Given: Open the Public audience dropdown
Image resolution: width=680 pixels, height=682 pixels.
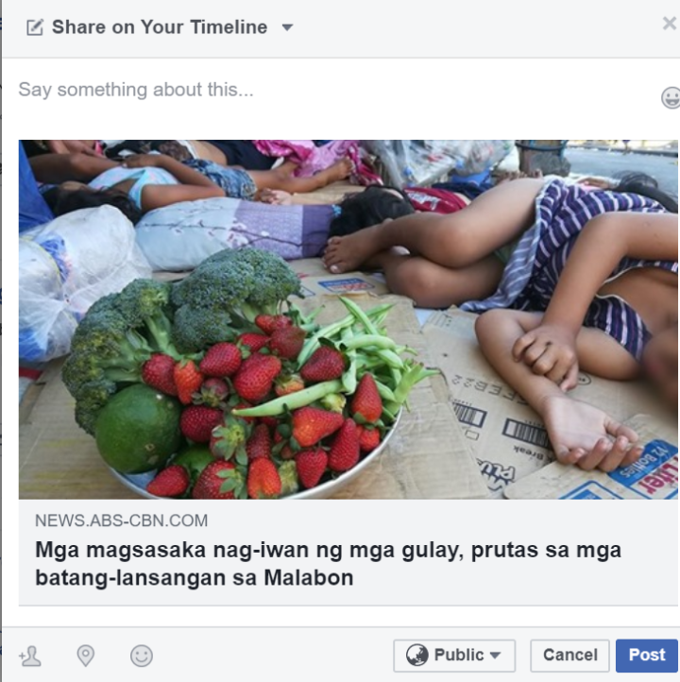Looking at the screenshot, I should pos(454,656).
